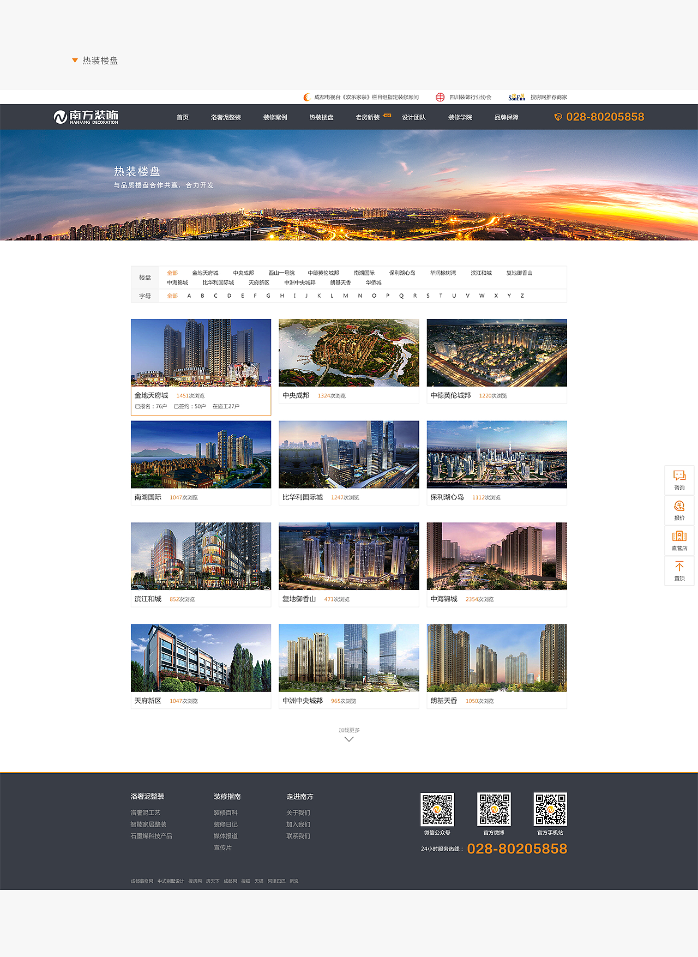Screen dimensions: 698x957
Task: Click friend link 阿里巴巴 at the bottom
Action: coord(276,881)
